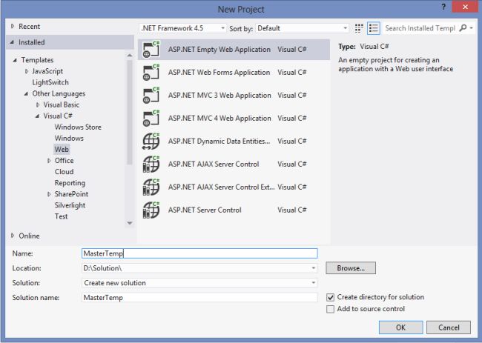Collapse the Other Languages node
The image size is (482, 343).
pos(26,93)
